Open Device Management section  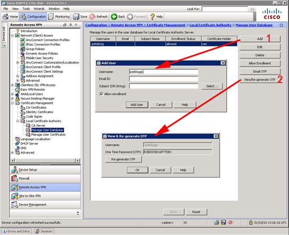click(45, 205)
